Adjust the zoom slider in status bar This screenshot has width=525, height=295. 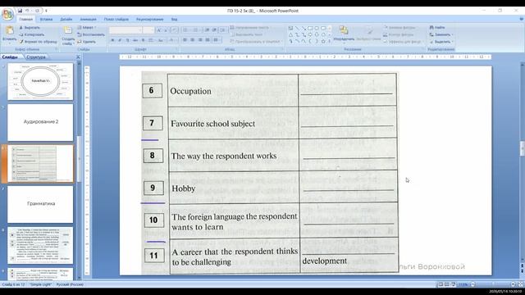click(493, 284)
